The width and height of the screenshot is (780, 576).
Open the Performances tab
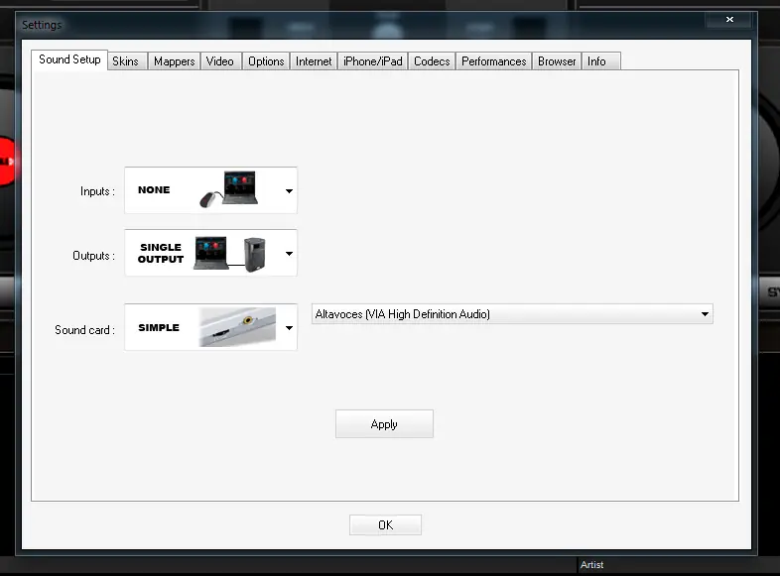tap(493, 61)
